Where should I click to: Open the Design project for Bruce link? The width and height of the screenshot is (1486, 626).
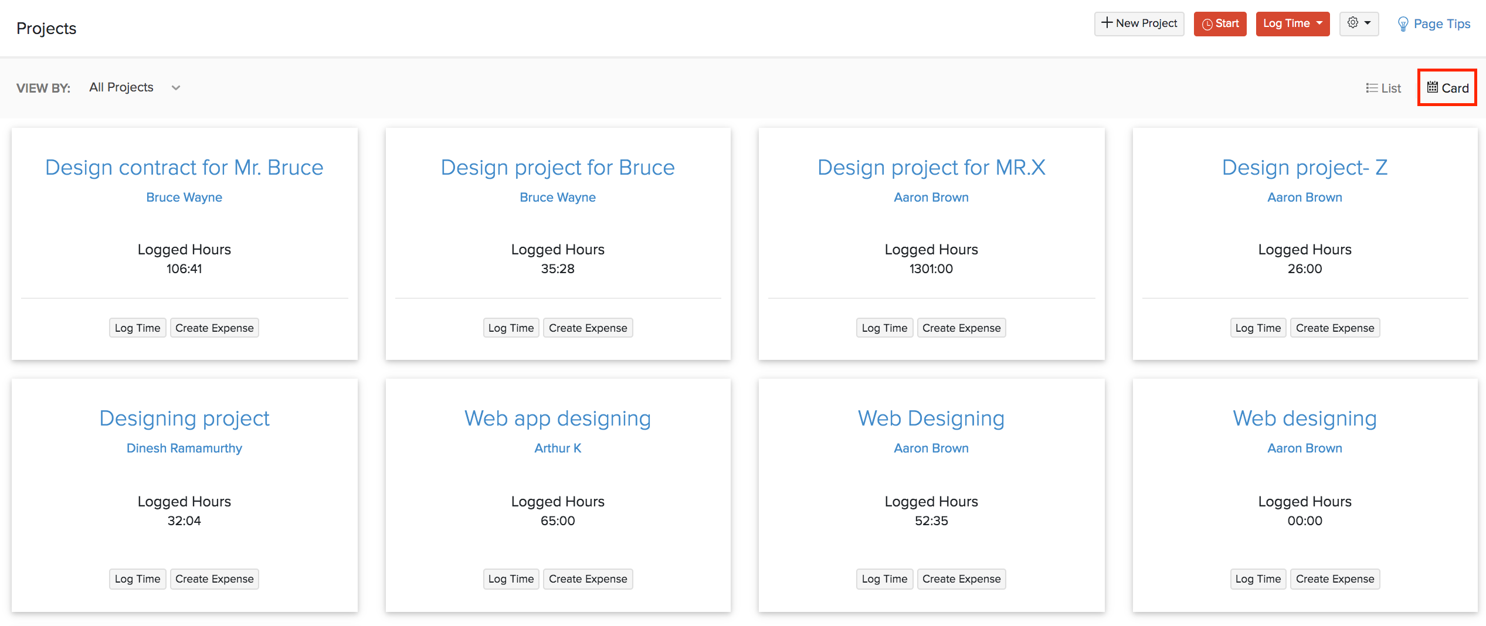click(x=557, y=167)
